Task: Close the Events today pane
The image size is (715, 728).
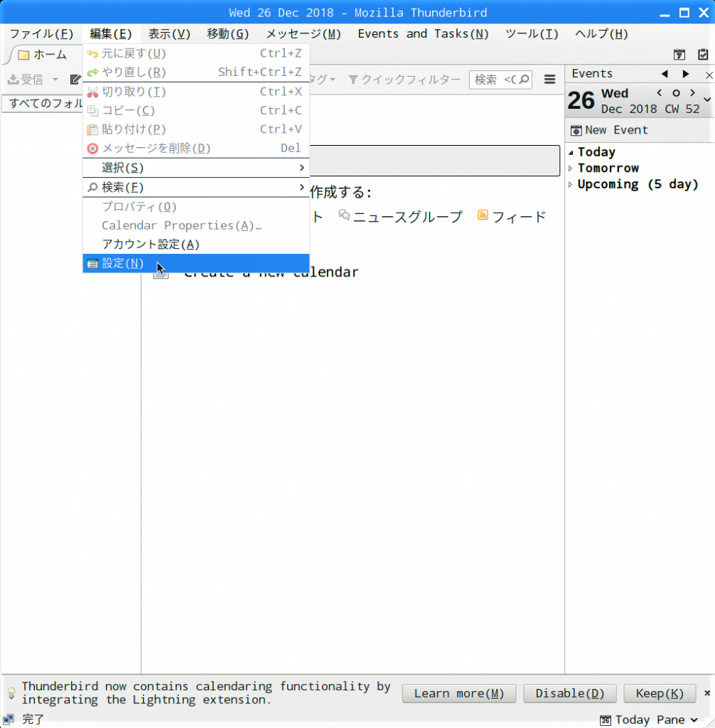Action: (x=709, y=75)
